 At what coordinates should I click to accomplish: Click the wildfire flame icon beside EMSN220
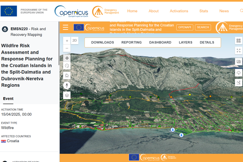5,29
